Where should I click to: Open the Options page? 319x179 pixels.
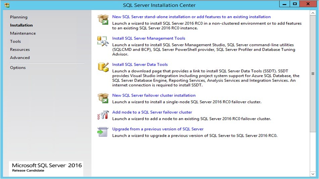click(x=18, y=68)
